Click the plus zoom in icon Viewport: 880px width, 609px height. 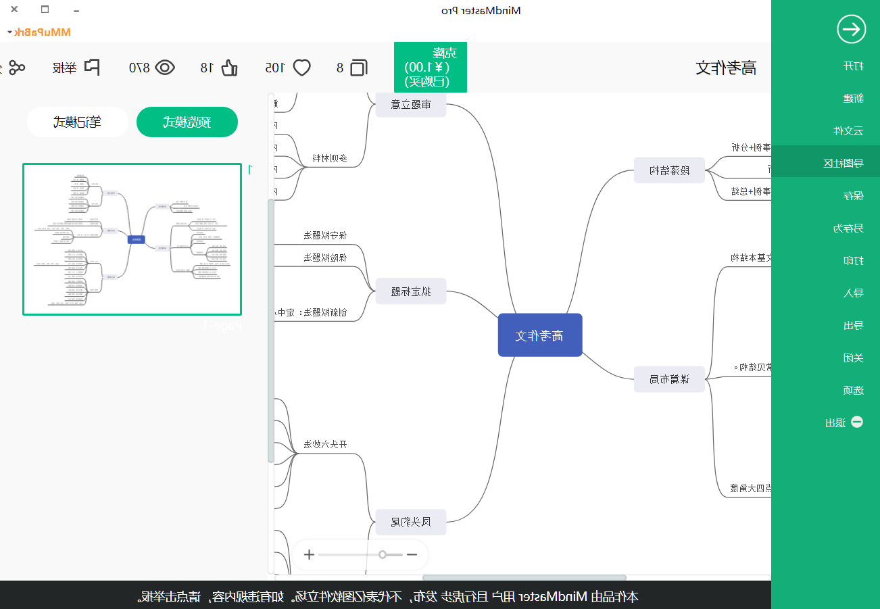[309, 554]
